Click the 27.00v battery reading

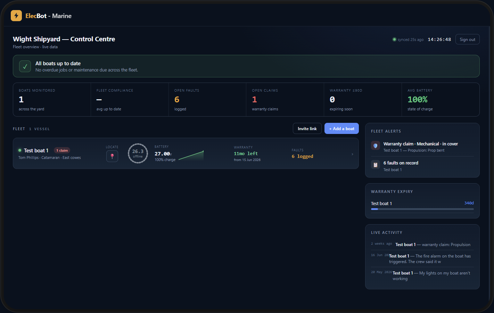(163, 154)
